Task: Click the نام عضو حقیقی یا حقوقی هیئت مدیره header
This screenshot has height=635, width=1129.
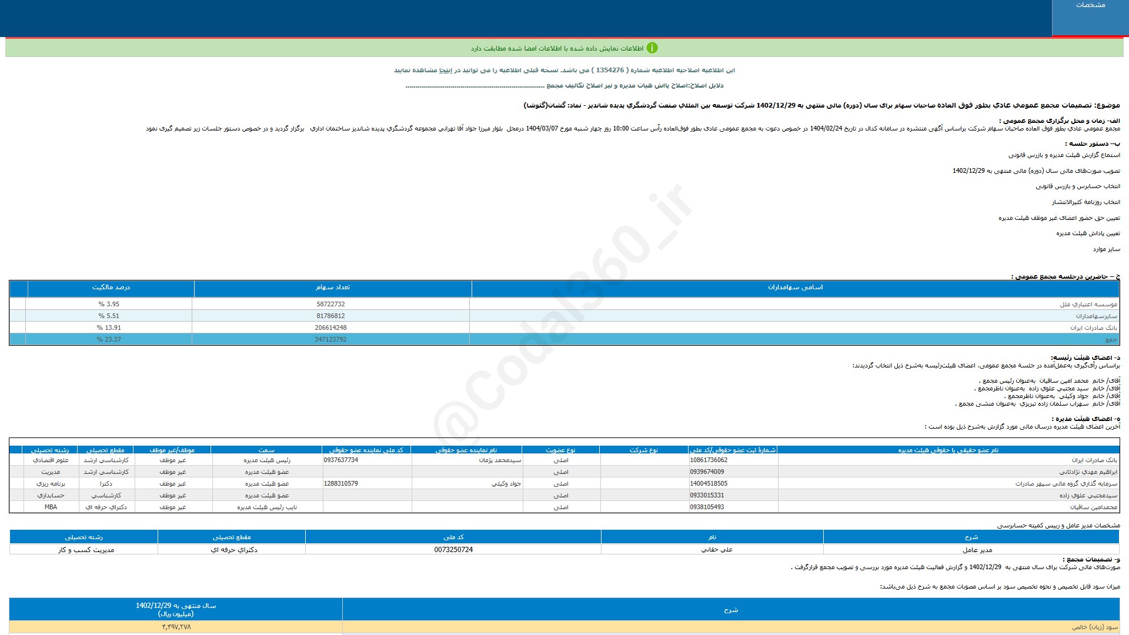Action: tap(948, 450)
